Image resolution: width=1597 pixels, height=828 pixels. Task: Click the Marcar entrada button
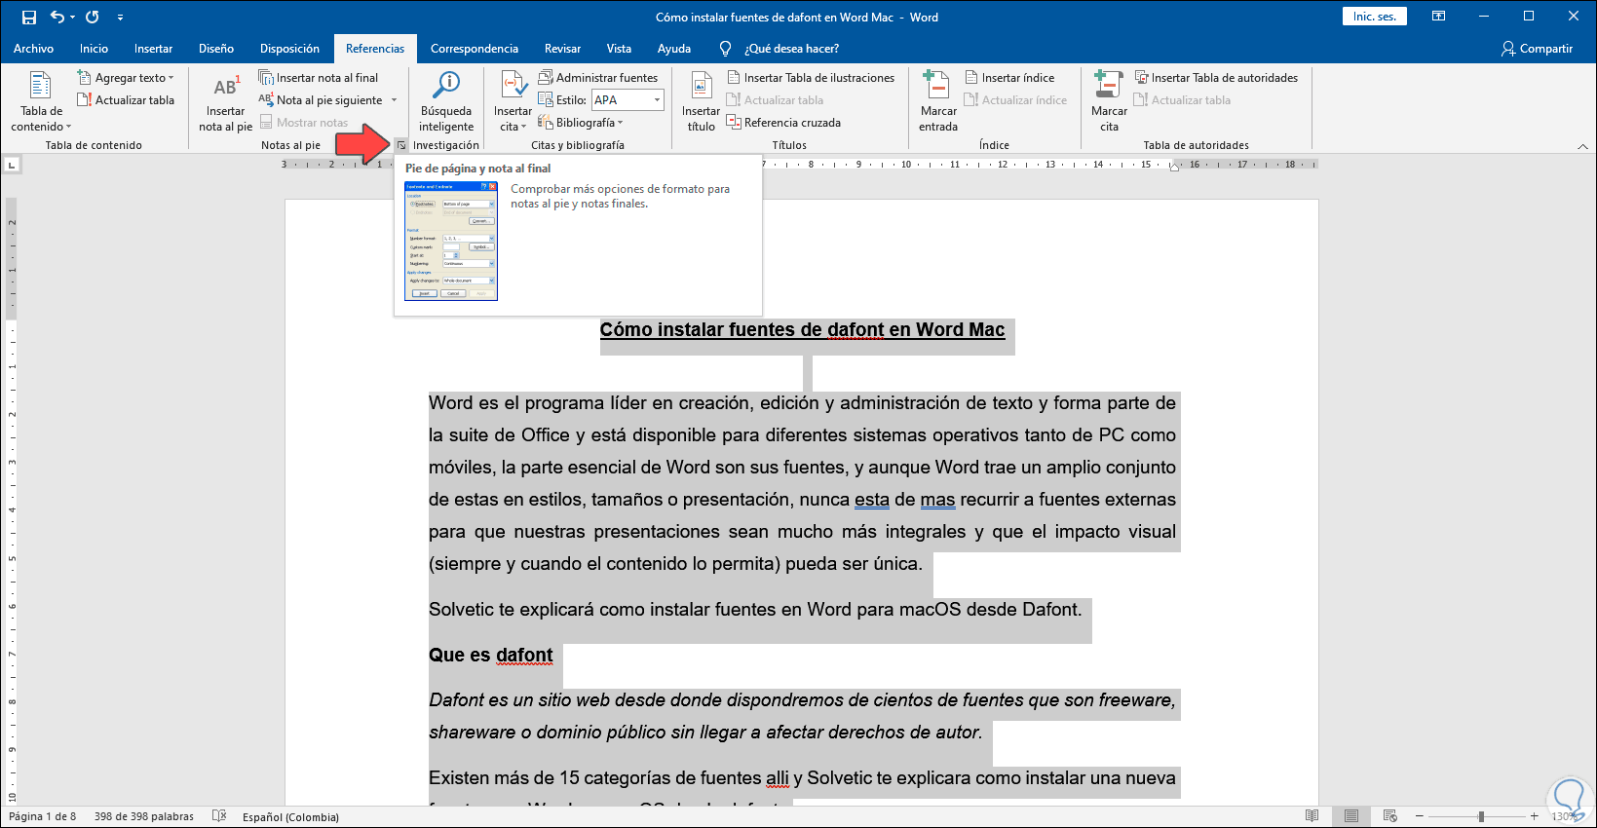[938, 101]
